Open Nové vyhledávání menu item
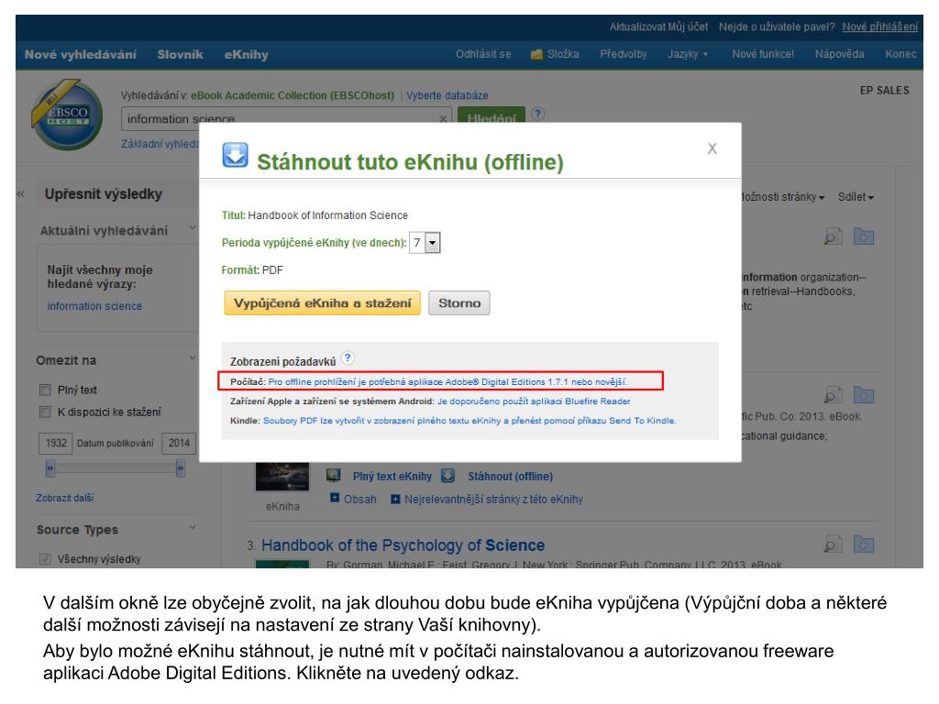The height and width of the screenshot is (704, 939). (81, 54)
